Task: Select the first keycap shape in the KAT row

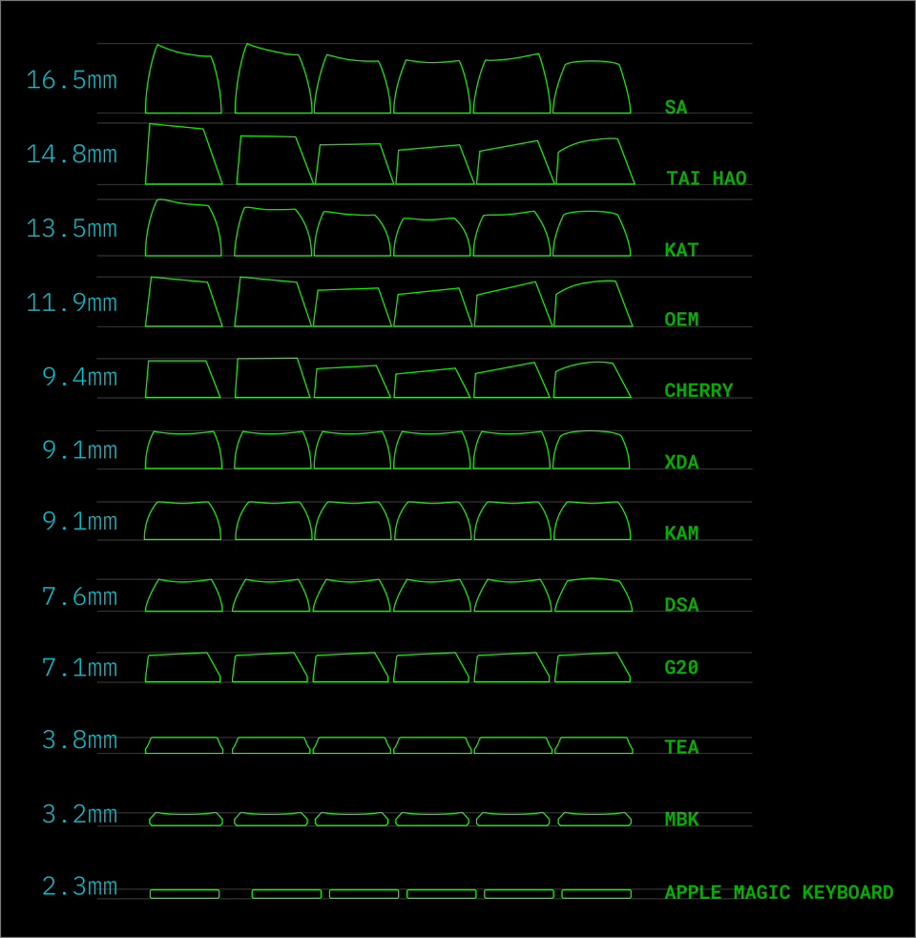Action: pyautogui.click(x=183, y=229)
